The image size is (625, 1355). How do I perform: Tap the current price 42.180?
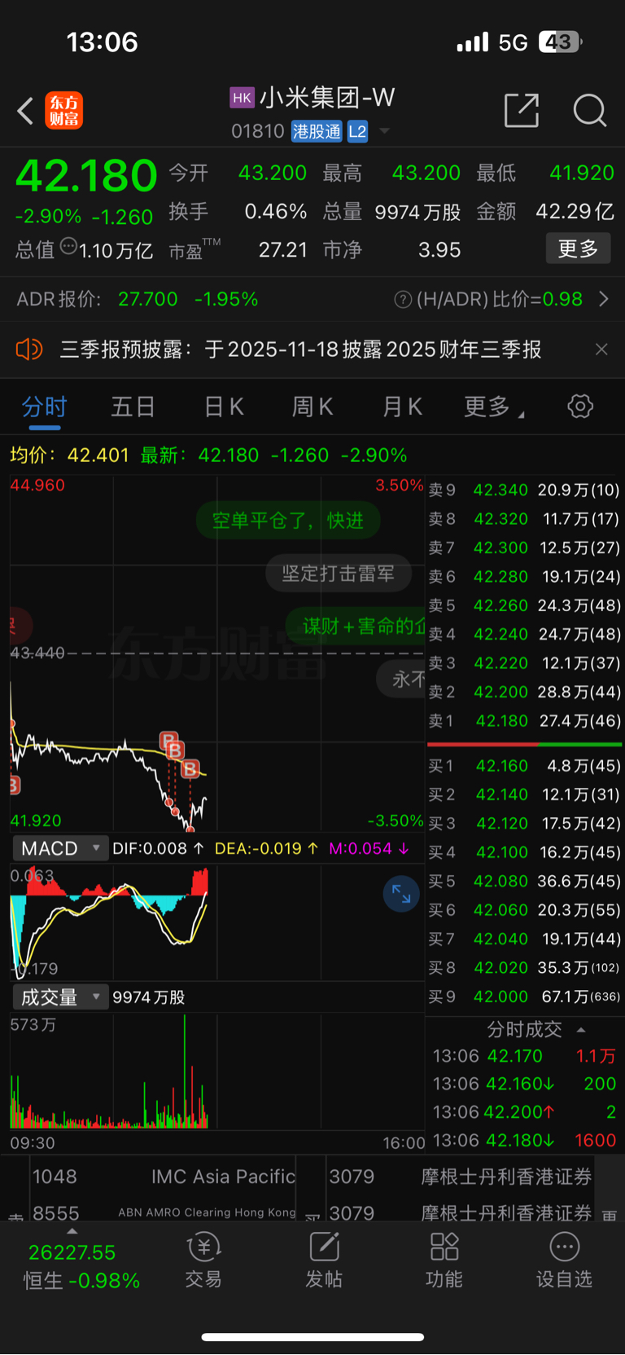click(x=86, y=176)
